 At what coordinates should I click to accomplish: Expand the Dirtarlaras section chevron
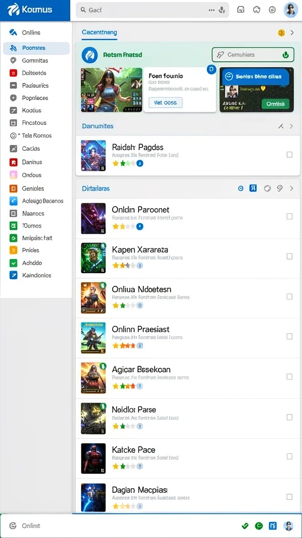click(292, 189)
